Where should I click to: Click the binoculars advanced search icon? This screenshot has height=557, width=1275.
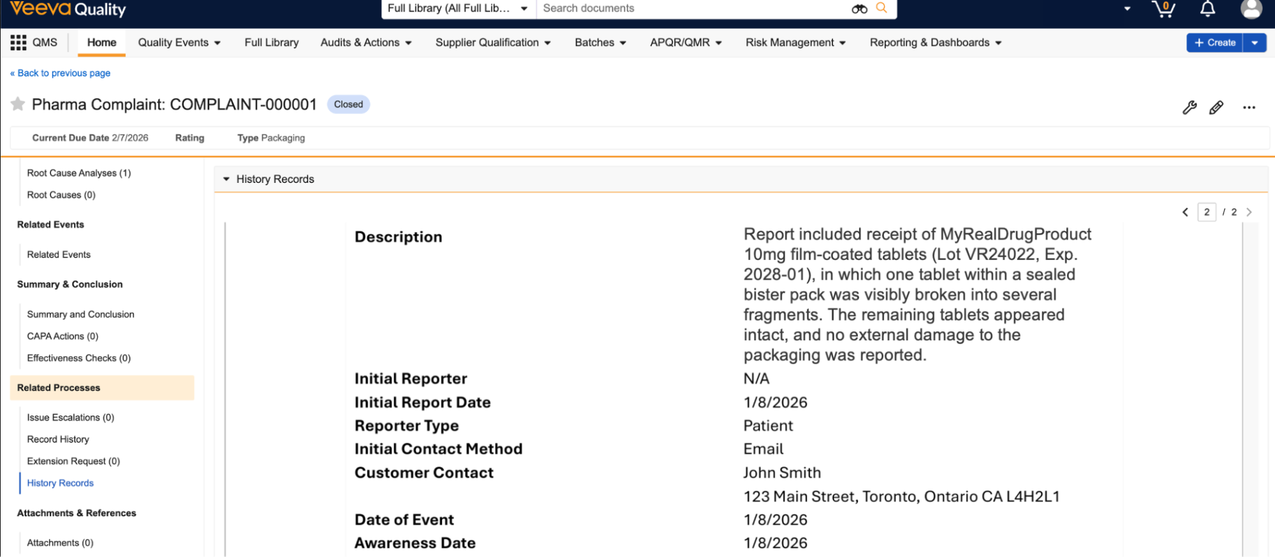coord(859,9)
